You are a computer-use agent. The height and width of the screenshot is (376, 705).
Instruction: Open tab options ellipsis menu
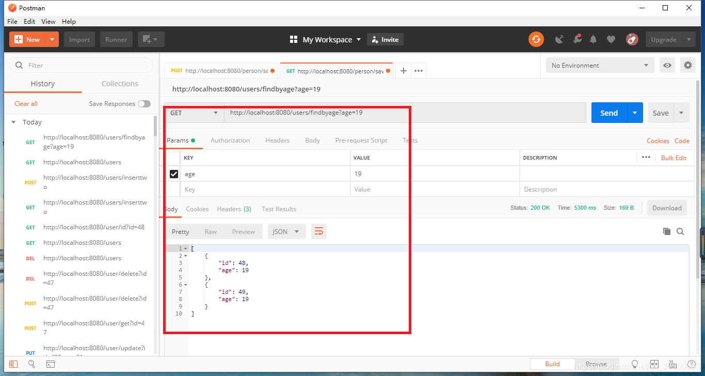419,71
